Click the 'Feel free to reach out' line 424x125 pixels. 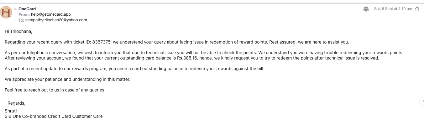pos(55,90)
